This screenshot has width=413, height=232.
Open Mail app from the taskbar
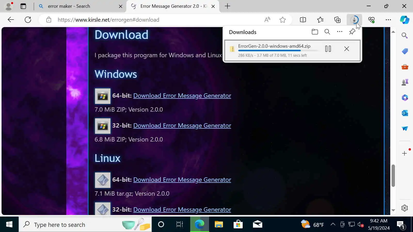[x=257, y=225]
